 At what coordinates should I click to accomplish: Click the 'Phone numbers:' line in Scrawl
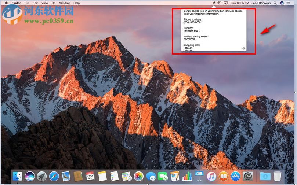point(193,19)
